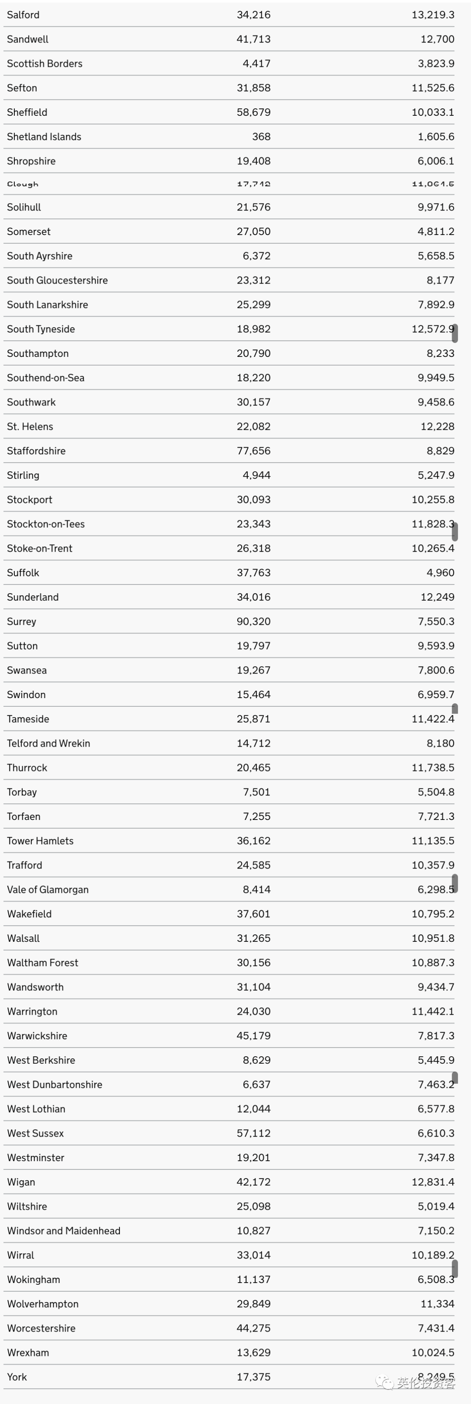Image resolution: width=471 pixels, height=1404 pixels.
Task: Click the scrollbar handle beside Vale of Glamorgan row
Action: pyautogui.click(x=455, y=883)
